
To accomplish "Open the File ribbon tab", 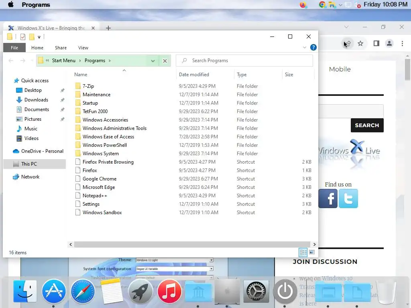I will [14, 48].
